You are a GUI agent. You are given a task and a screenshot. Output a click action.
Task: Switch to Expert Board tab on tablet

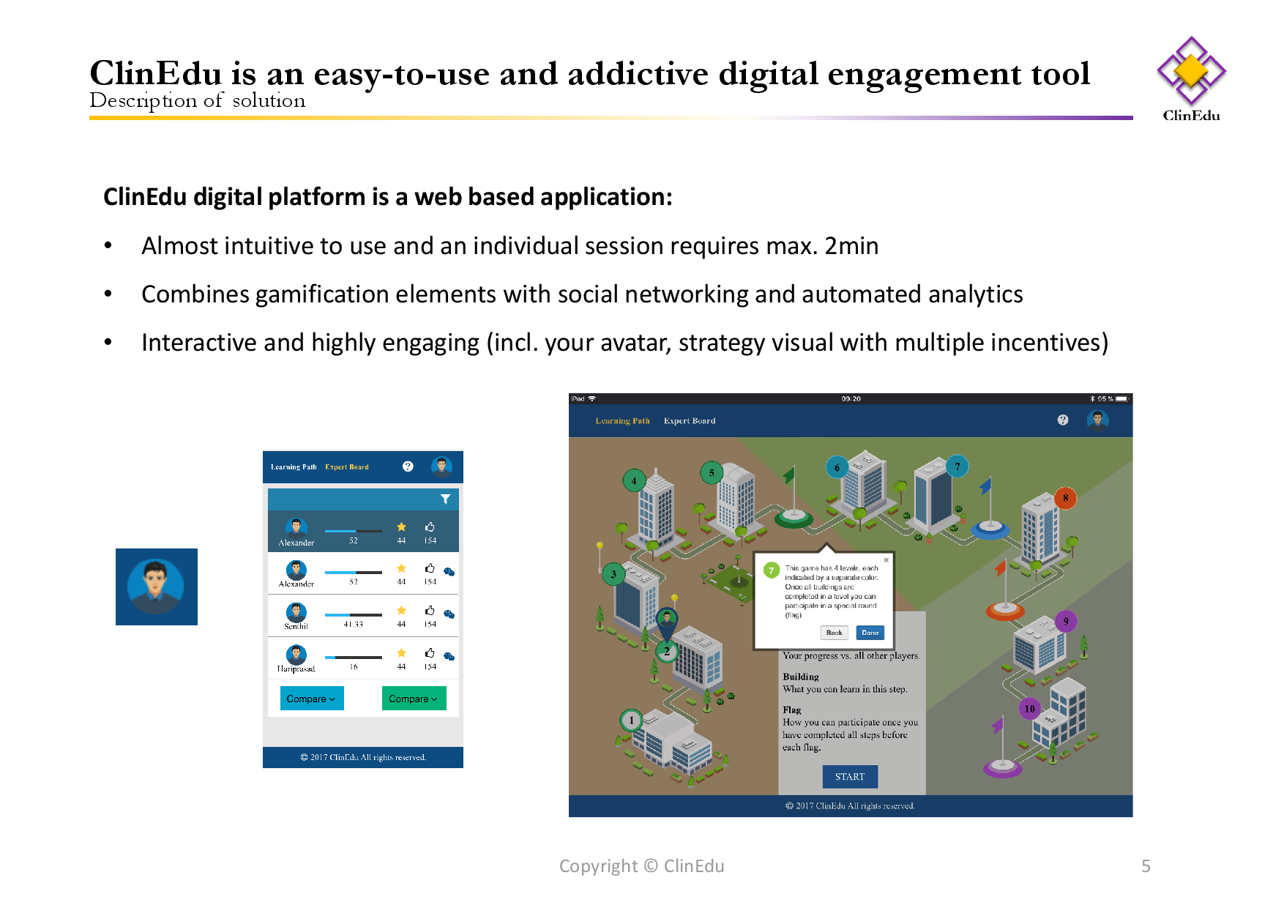[690, 420]
